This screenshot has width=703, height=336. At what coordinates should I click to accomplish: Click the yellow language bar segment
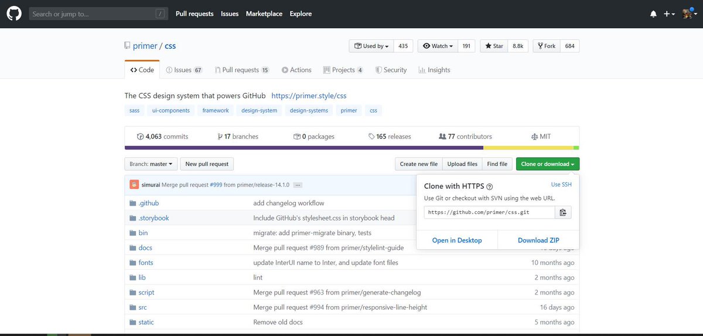tap(528, 148)
